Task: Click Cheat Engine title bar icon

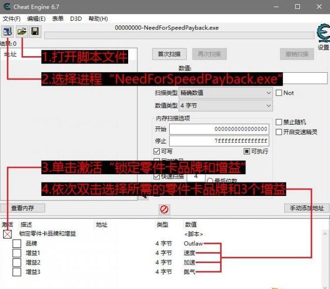Action: (x=7, y=7)
